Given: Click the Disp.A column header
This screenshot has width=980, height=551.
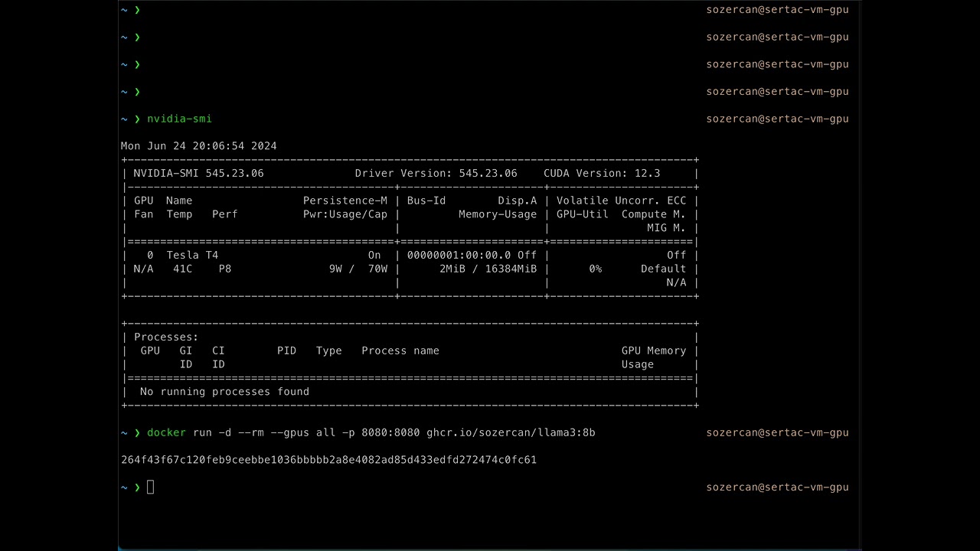Looking at the screenshot, I should (x=518, y=201).
